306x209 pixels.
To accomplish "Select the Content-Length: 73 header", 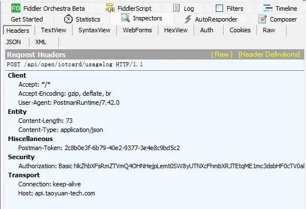I will (x=45, y=121).
